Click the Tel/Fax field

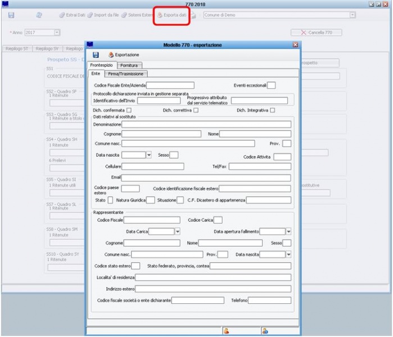(x=260, y=166)
